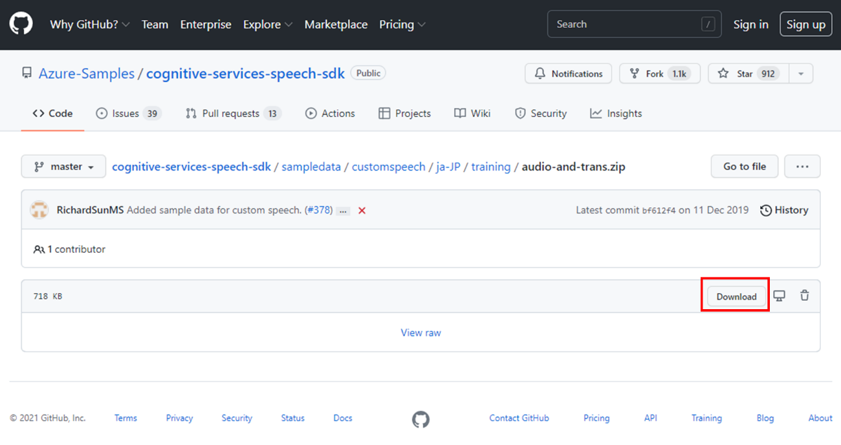The width and height of the screenshot is (841, 445).
Task: Open the footer Pricing link
Action: (x=596, y=418)
